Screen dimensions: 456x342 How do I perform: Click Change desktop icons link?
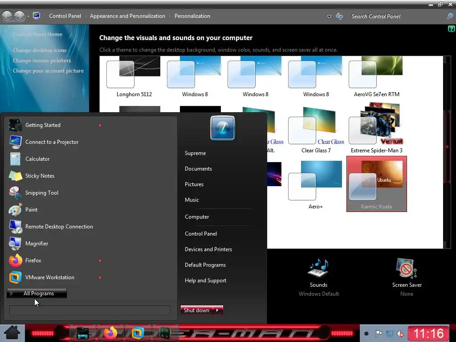click(x=40, y=50)
